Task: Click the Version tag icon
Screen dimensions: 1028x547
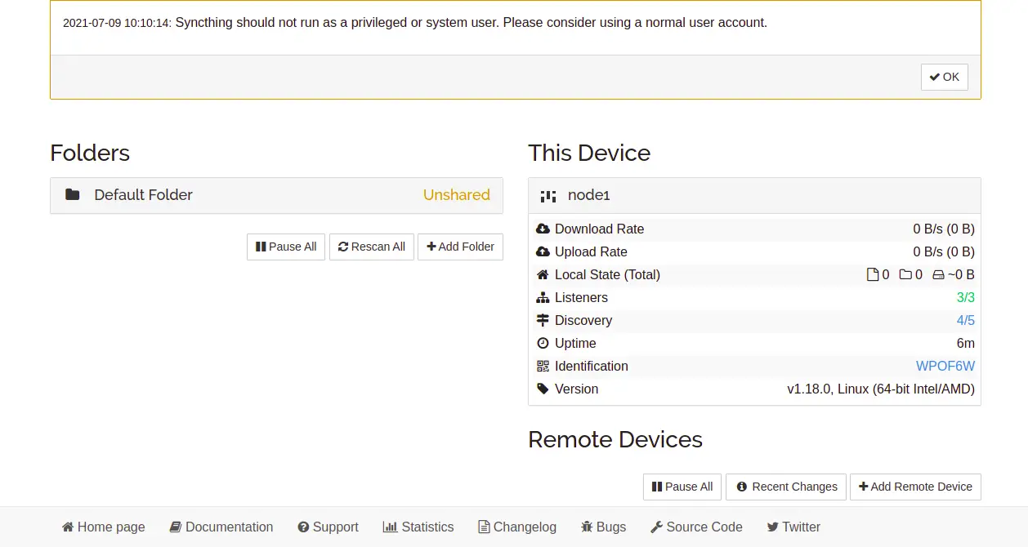Action: pyautogui.click(x=543, y=389)
